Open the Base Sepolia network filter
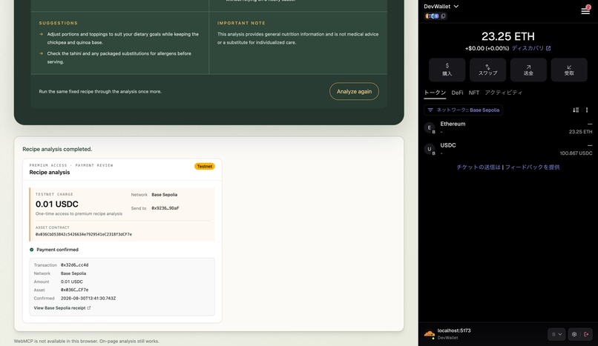Image resolution: width=598 pixels, height=346 pixels. 463,110
